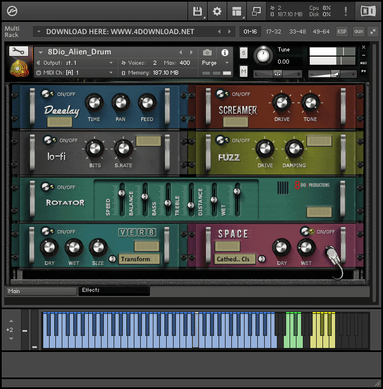Click the Tune value 0.00

click(x=283, y=61)
